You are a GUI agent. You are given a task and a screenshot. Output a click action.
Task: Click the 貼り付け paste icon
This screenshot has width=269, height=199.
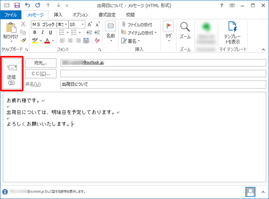pos(11,28)
